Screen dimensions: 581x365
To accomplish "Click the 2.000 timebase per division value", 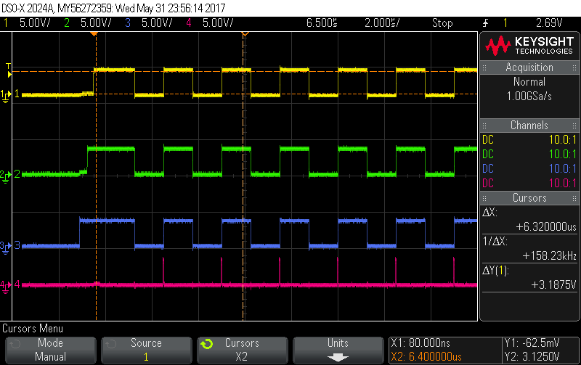I will pos(382,23).
